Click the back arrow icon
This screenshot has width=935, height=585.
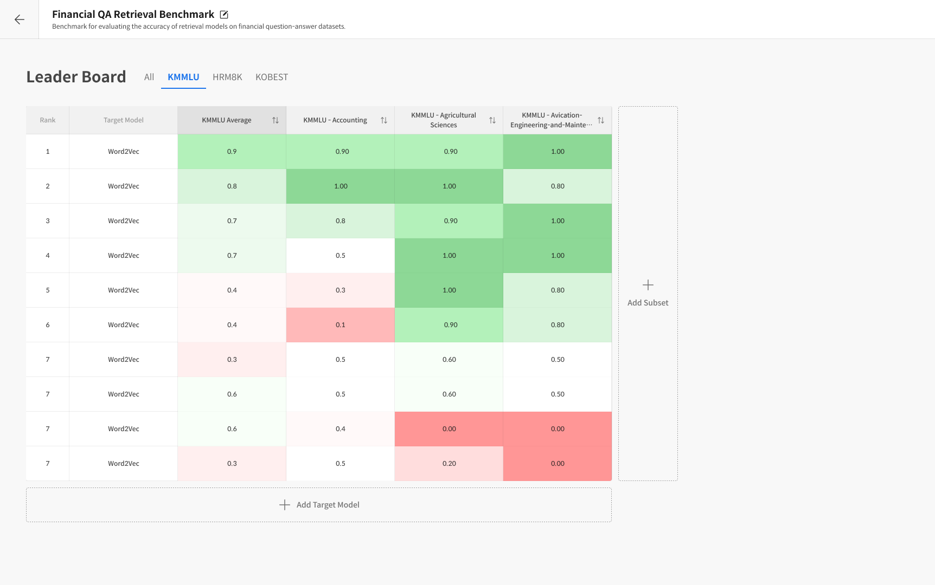pos(20,19)
